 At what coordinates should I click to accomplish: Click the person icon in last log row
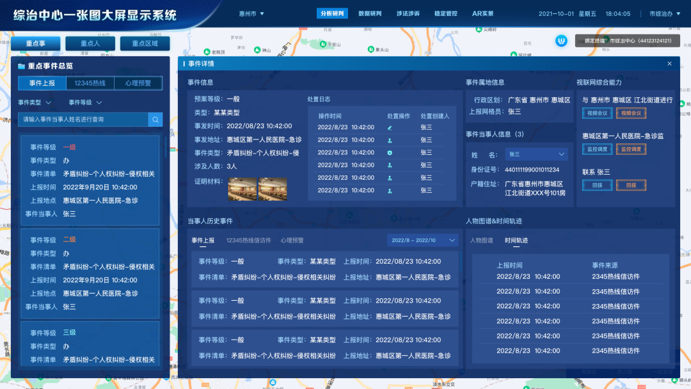tap(390, 191)
